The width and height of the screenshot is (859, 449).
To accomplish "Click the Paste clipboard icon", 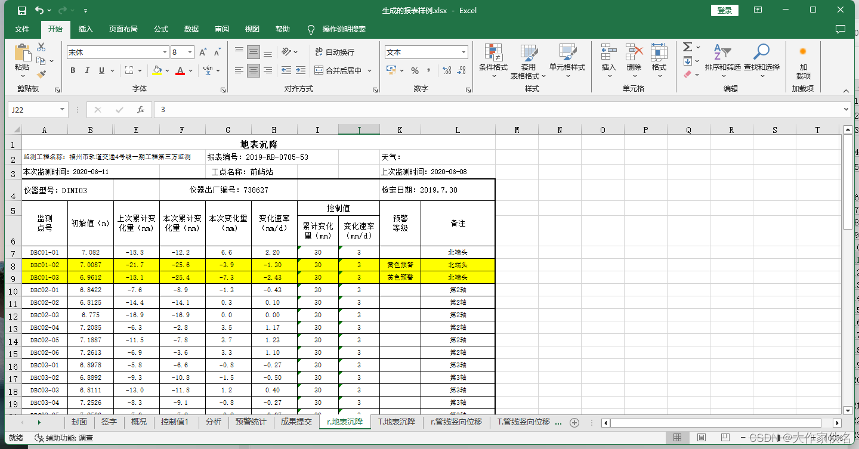I will (x=22, y=52).
